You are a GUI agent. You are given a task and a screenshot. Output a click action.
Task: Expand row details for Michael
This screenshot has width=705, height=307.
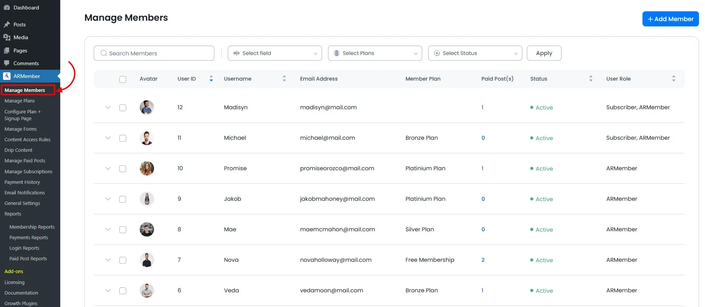point(108,138)
